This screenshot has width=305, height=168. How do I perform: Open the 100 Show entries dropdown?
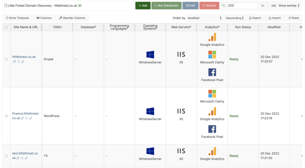click(x=285, y=6)
